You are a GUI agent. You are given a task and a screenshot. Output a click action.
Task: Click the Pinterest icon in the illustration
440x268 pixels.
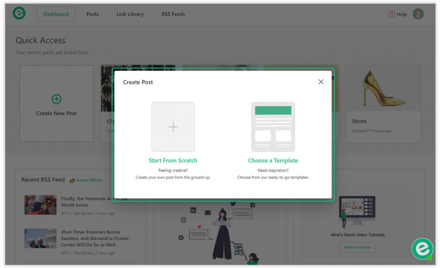point(181,237)
